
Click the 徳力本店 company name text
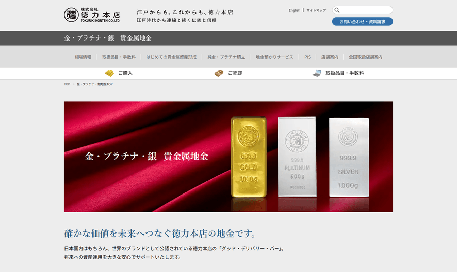pos(101,15)
